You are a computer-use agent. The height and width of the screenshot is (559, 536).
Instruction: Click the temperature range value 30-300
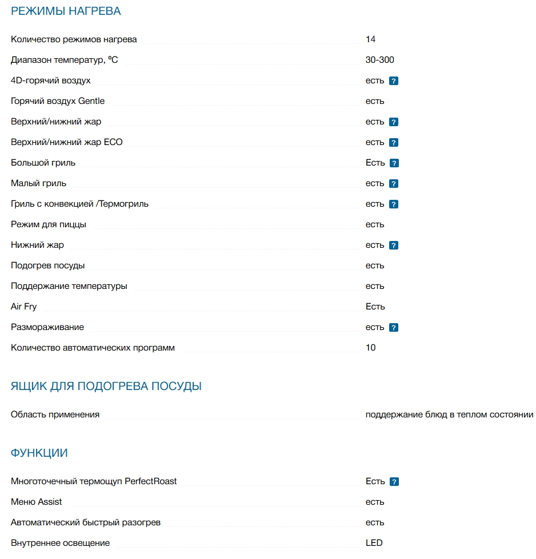[379, 60]
